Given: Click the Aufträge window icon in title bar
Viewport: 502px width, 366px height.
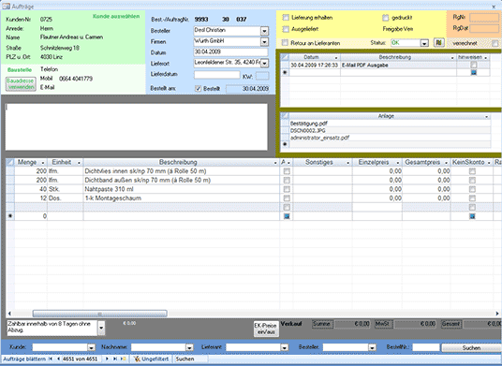Looking at the screenshot, I should pos(6,7).
